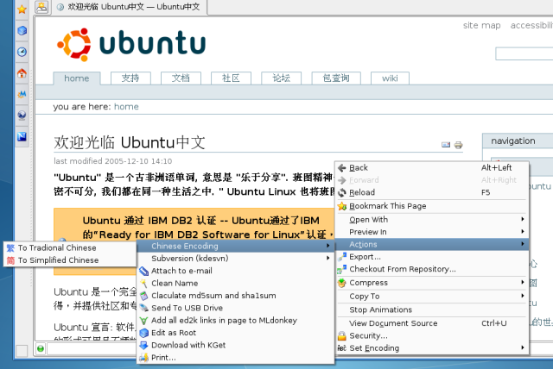Click the website search input field
Image resolution: width=553 pixels, height=369 pixels.
[x=524, y=53]
